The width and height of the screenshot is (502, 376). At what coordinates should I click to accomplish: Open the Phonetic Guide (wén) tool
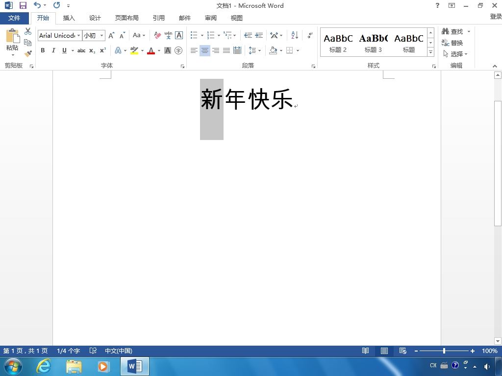coord(168,35)
